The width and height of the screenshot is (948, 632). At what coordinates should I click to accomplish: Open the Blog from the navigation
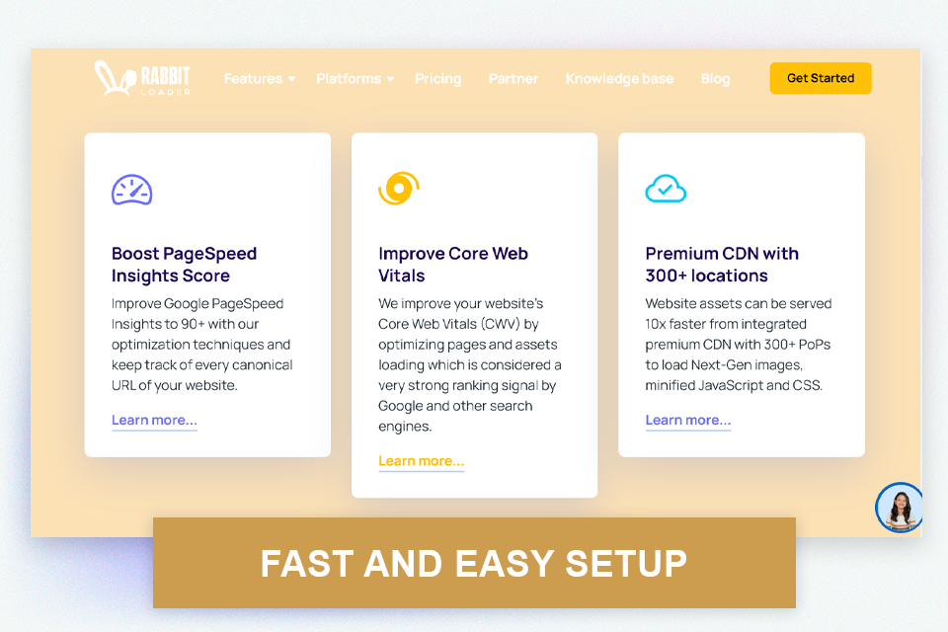pos(715,78)
